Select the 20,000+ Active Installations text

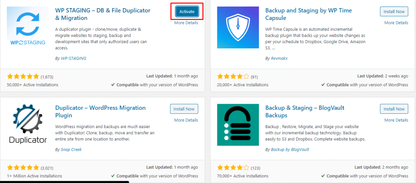(x=243, y=85)
